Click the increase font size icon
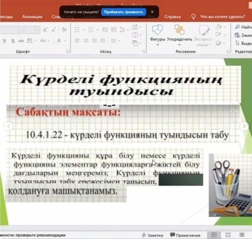Viewport: 252px width, 239px height. pyautogui.click(x=45, y=30)
